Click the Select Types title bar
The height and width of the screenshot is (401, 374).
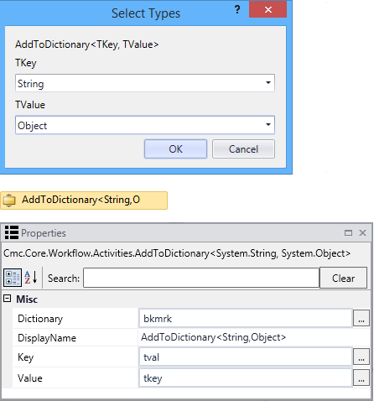[x=146, y=13]
